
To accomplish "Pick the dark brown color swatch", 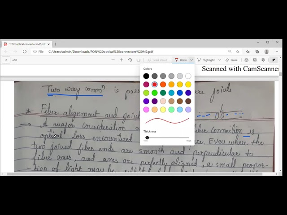I will 188,101.
